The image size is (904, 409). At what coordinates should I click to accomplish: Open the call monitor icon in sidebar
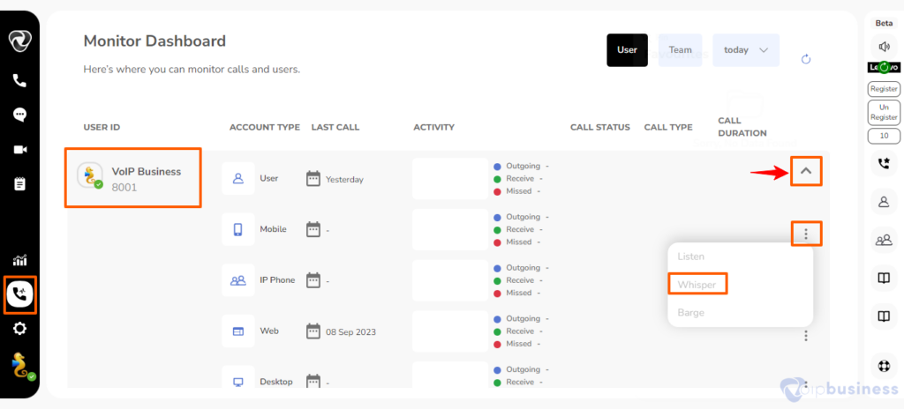pyautogui.click(x=19, y=295)
